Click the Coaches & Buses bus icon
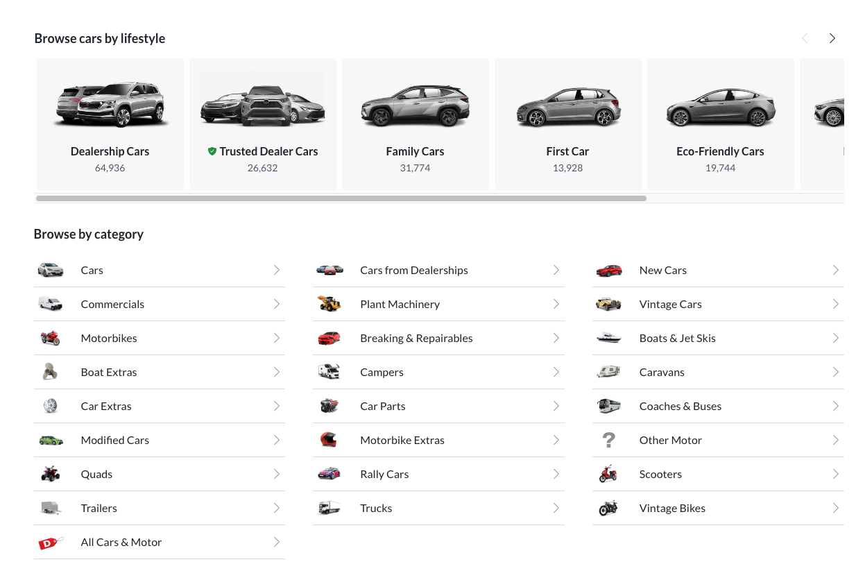Viewport: 856px width, 571px height. pos(608,406)
